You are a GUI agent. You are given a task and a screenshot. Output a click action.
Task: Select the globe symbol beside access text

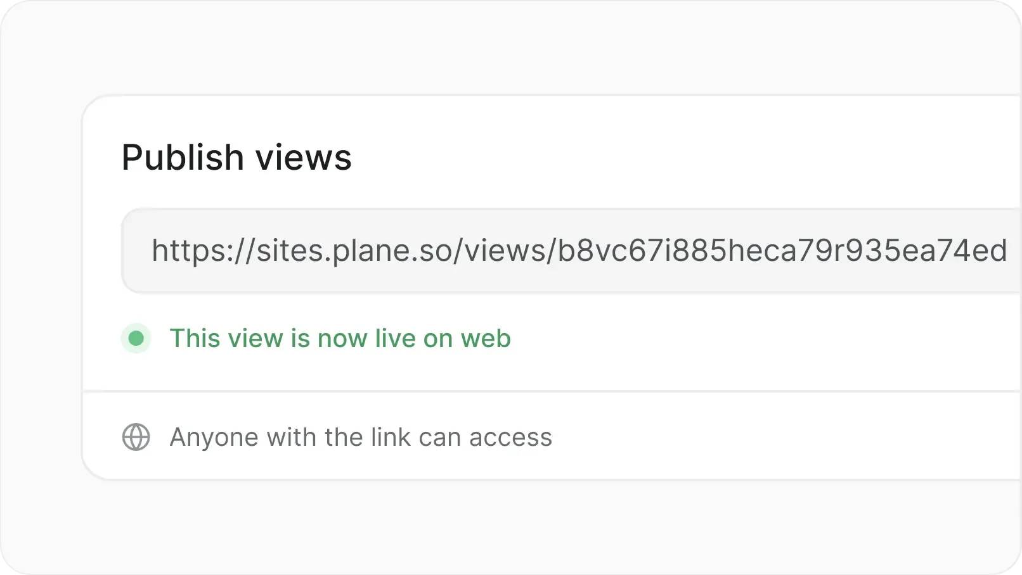(135, 436)
